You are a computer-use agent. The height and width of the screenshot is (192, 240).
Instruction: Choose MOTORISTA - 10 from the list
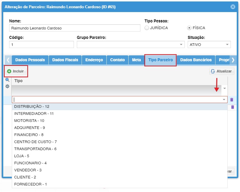29,121
